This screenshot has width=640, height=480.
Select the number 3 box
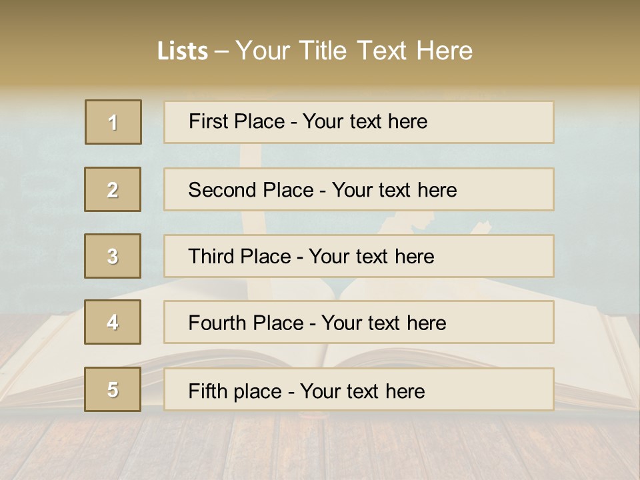(113, 256)
